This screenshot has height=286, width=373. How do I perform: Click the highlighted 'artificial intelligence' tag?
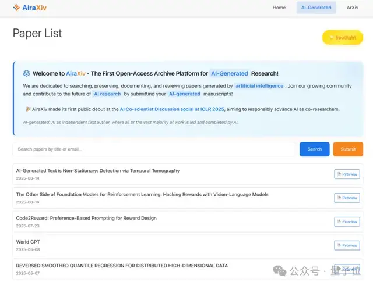259,85
